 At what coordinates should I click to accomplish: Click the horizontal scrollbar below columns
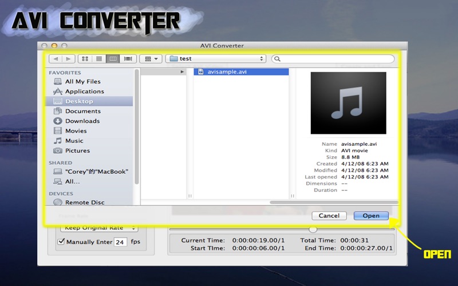tap(334, 202)
